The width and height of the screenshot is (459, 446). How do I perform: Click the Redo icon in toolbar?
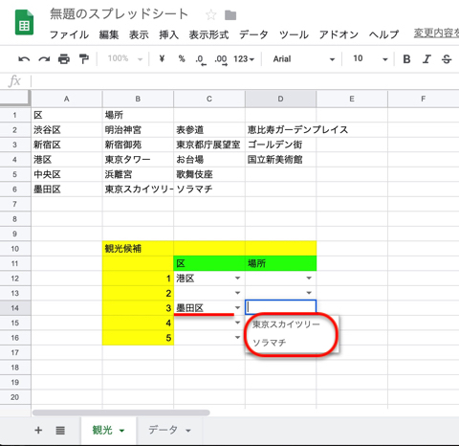tap(44, 59)
